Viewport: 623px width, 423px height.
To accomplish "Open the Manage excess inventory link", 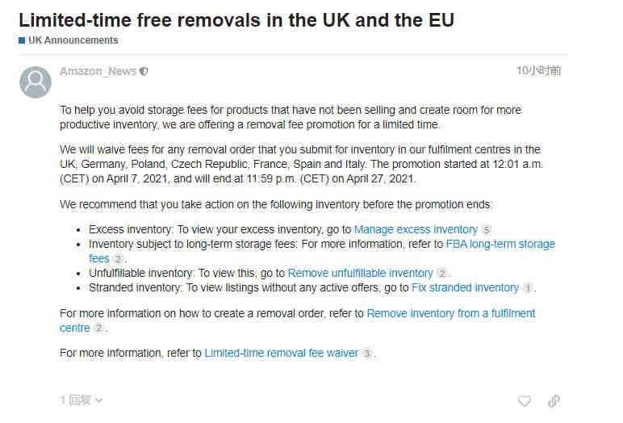I will (416, 229).
